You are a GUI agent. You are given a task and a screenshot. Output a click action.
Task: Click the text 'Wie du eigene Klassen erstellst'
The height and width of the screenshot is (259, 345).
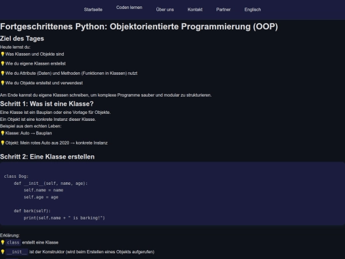[x=35, y=63]
